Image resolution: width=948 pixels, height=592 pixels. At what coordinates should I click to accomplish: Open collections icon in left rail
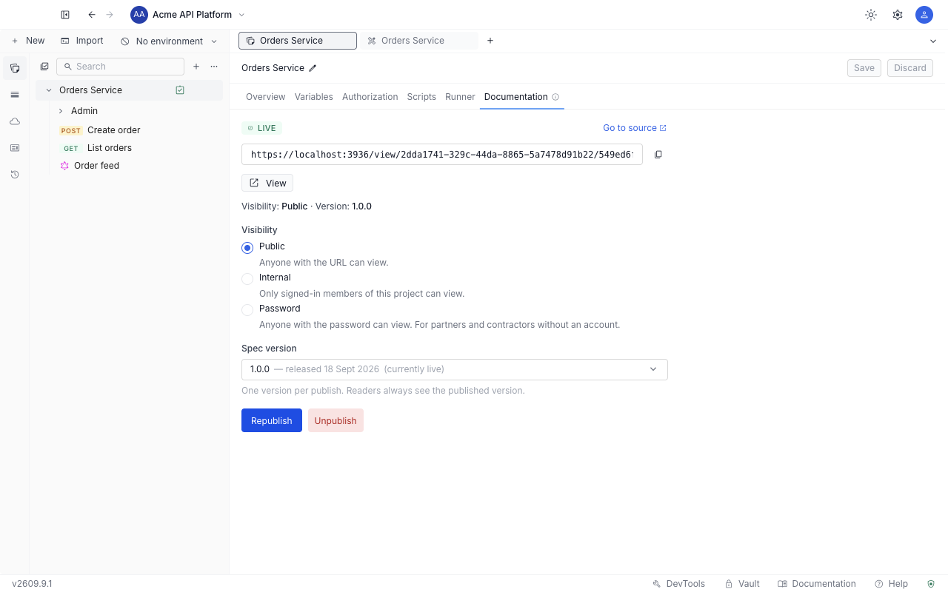pyautogui.click(x=15, y=68)
